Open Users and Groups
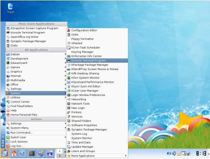Image resolution: width=210 pixels, height=159 pixels. coord(97,151)
